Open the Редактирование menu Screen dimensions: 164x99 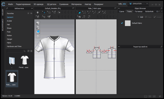pyautogui.click(x=23, y=4)
